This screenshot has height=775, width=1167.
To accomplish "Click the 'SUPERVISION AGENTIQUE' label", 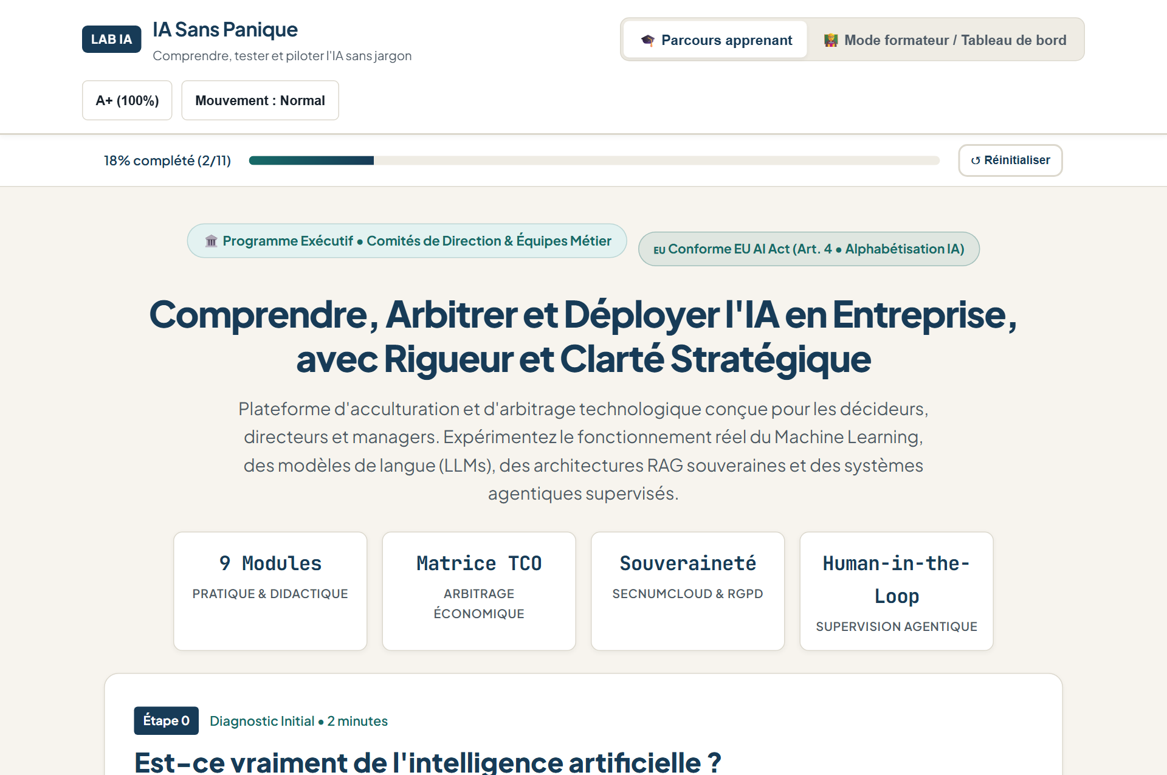I will 897,627.
